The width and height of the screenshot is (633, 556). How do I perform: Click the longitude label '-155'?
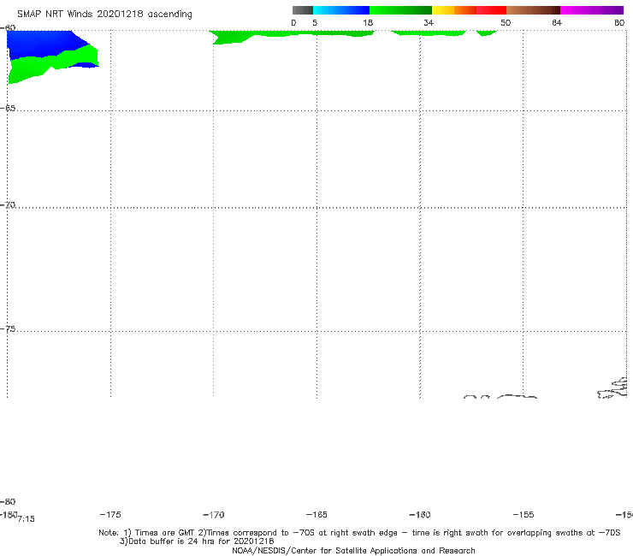click(x=524, y=514)
